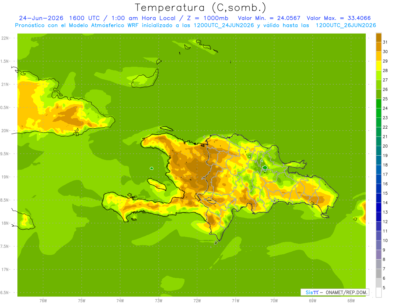This screenshot has width=394, height=305.
Task: Click the "76W" longitude axis label
Action: (43, 301)
